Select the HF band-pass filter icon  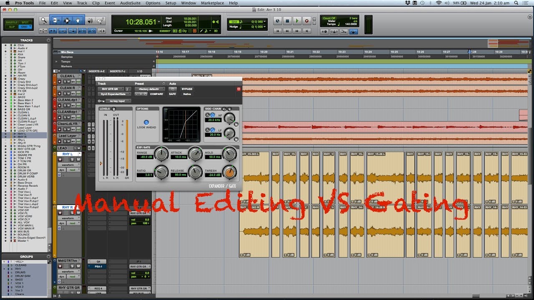pyautogui.click(x=207, y=115)
